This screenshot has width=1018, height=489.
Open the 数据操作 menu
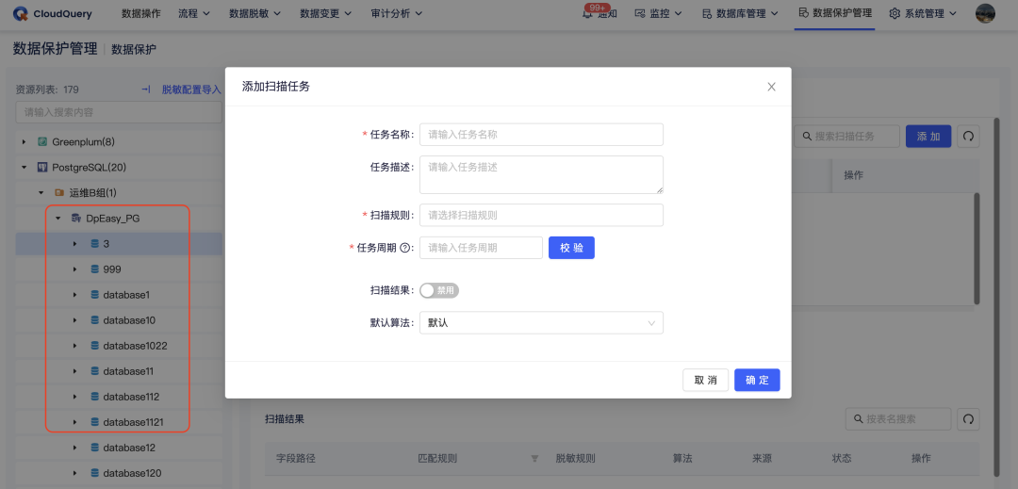[x=140, y=13]
